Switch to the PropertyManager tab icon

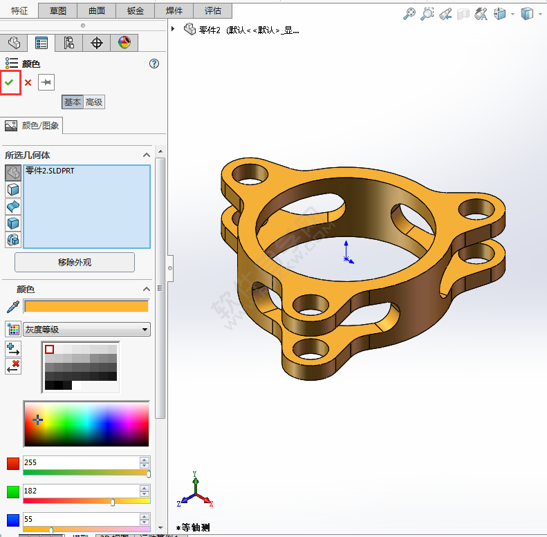coord(41,43)
